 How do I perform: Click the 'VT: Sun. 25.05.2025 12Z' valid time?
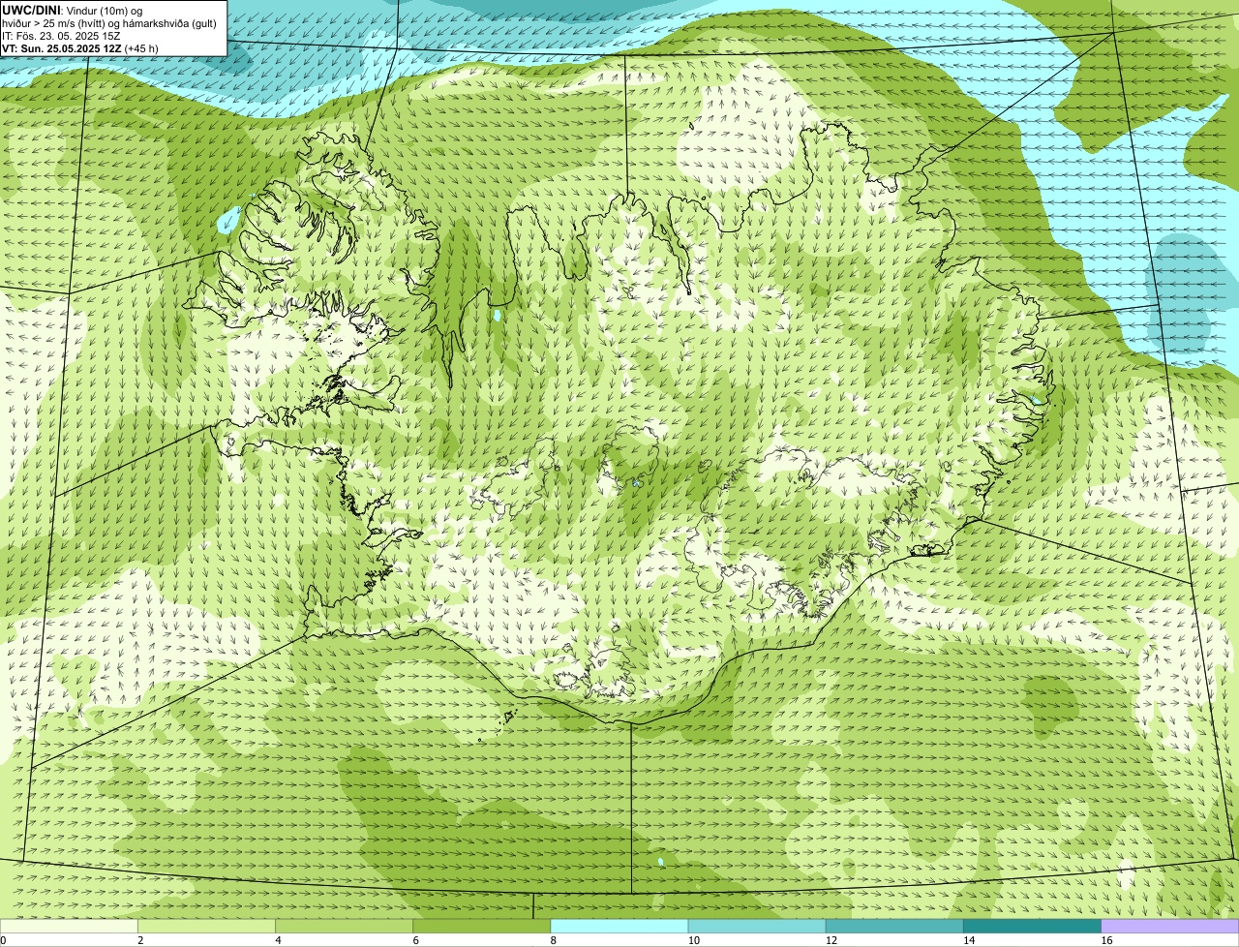click(x=61, y=48)
